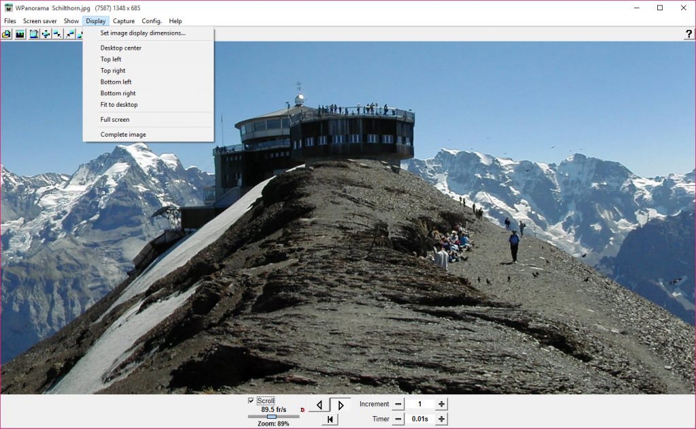Increase the Timer value with plus
This screenshot has height=429, width=696.
pyautogui.click(x=441, y=419)
